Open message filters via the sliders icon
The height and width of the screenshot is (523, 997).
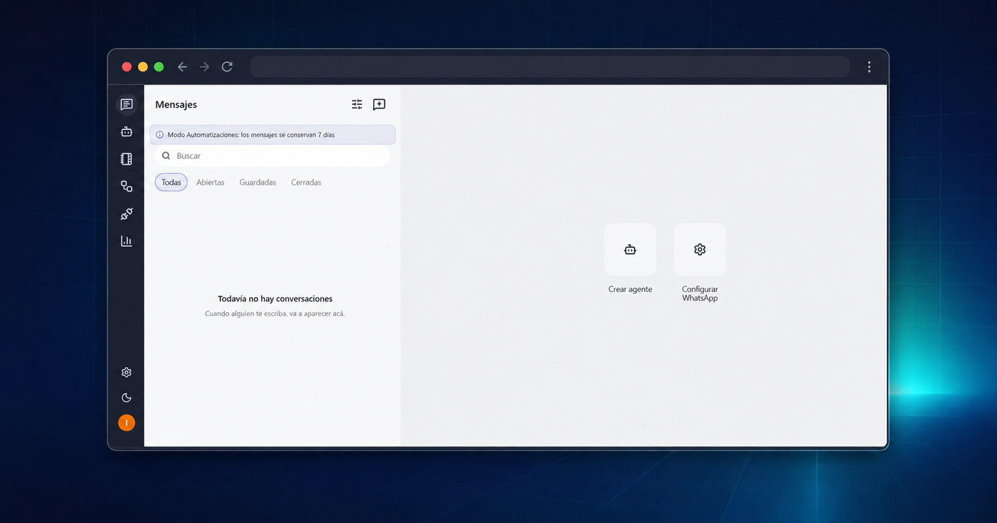[x=357, y=105]
